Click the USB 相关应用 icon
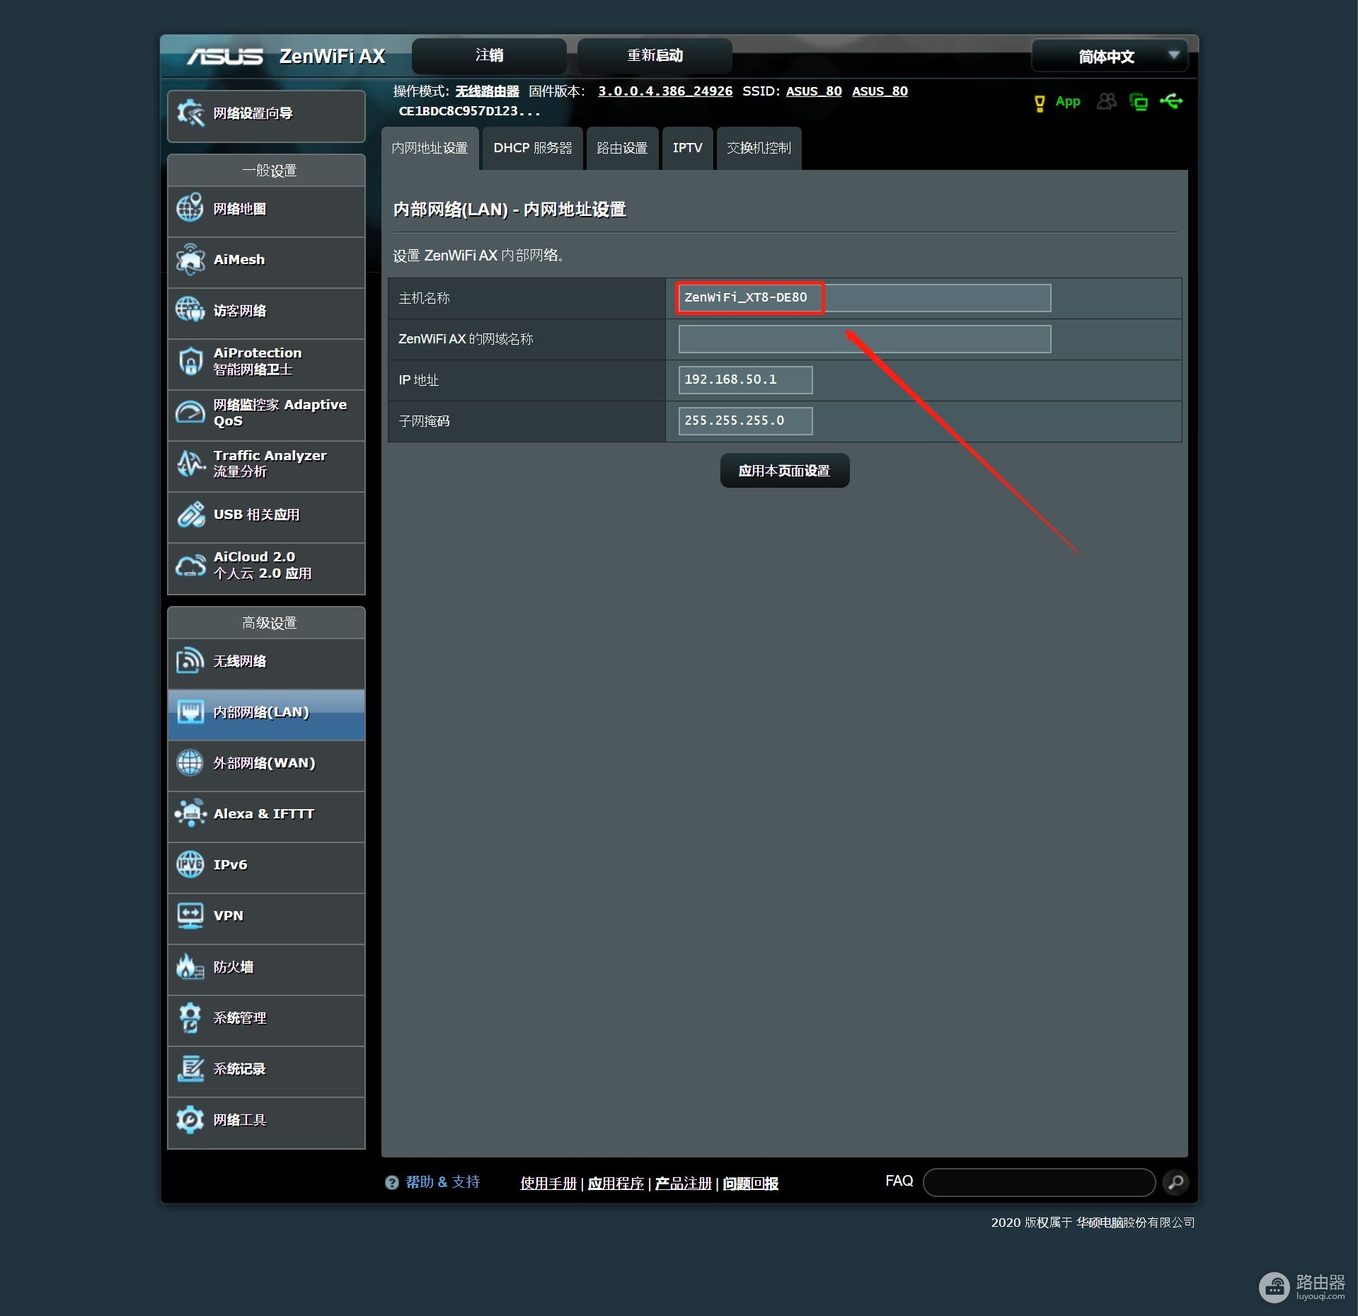The height and width of the screenshot is (1316, 1358). [x=190, y=515]
